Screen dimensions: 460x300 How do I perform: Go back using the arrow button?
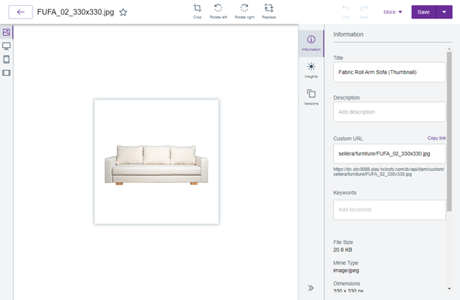point(21,12)
